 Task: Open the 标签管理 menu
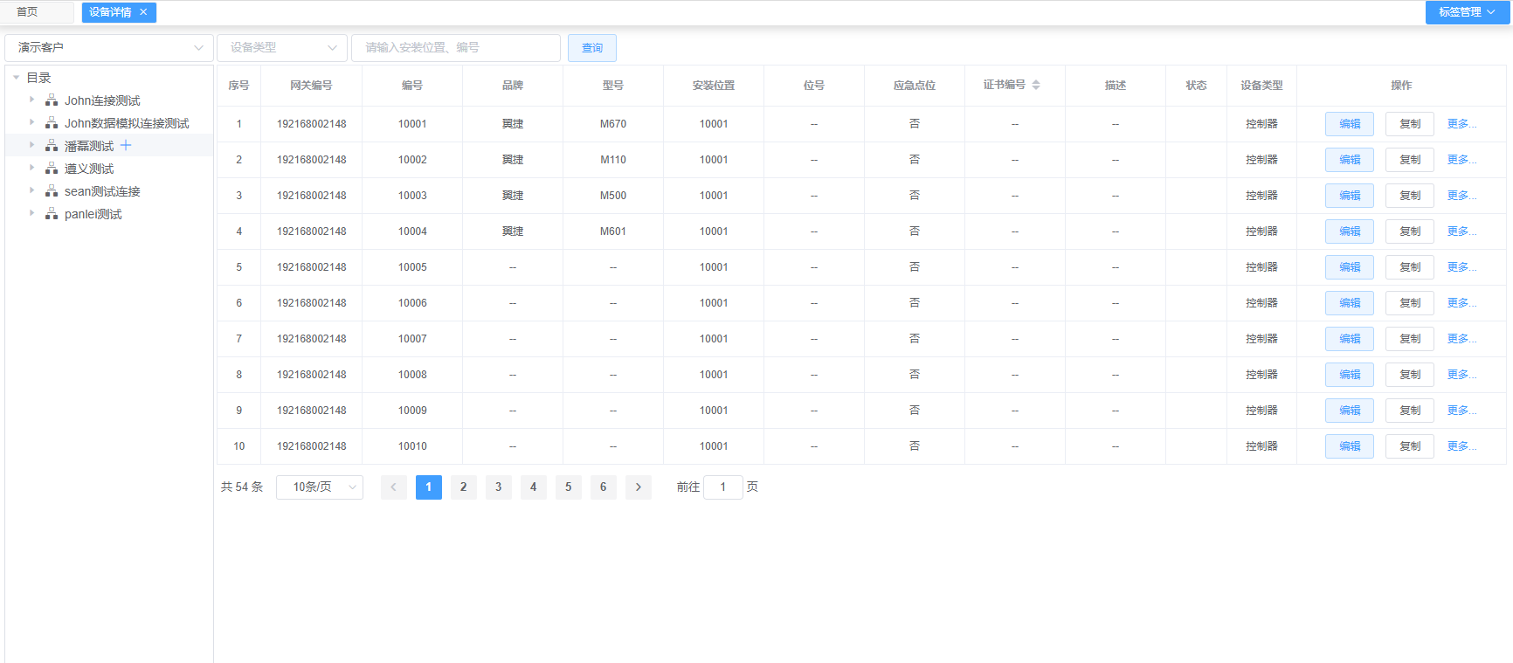[x=1467, y=12]
